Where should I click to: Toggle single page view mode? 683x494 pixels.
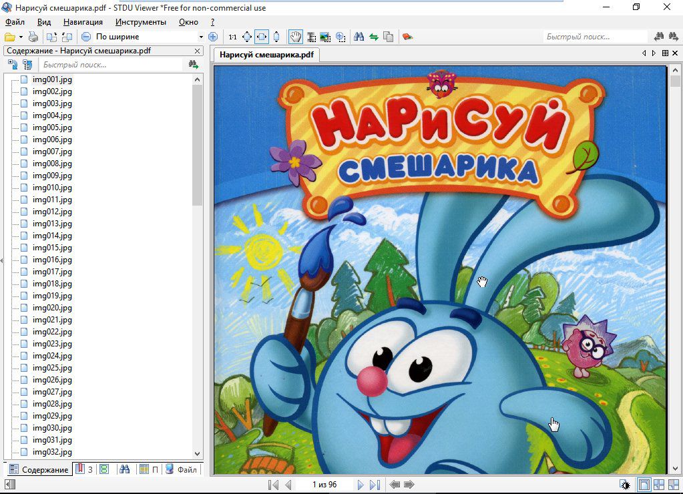pyautogui.click(x=644, y=485)
